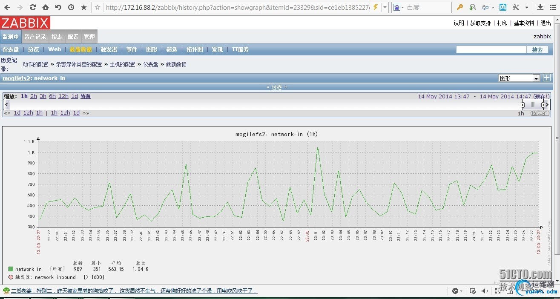The width and height of the screenshot is (560, 299).
Task: Click the slider left resize arrow
Action: pyautogui.click(x=523, y=105)
